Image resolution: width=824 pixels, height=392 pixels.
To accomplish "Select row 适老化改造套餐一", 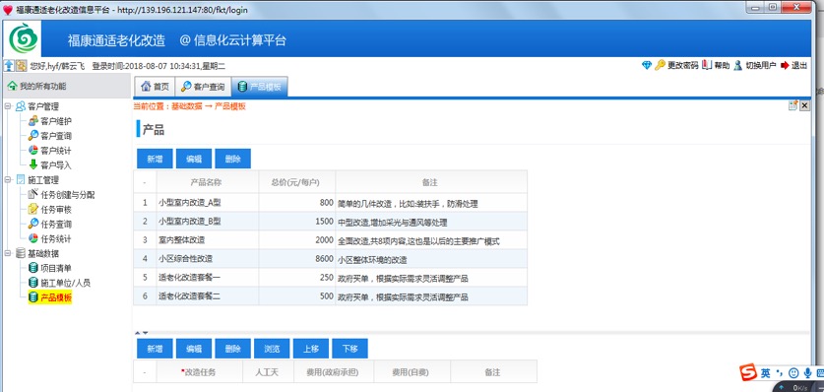I will [x=330, y=278].
